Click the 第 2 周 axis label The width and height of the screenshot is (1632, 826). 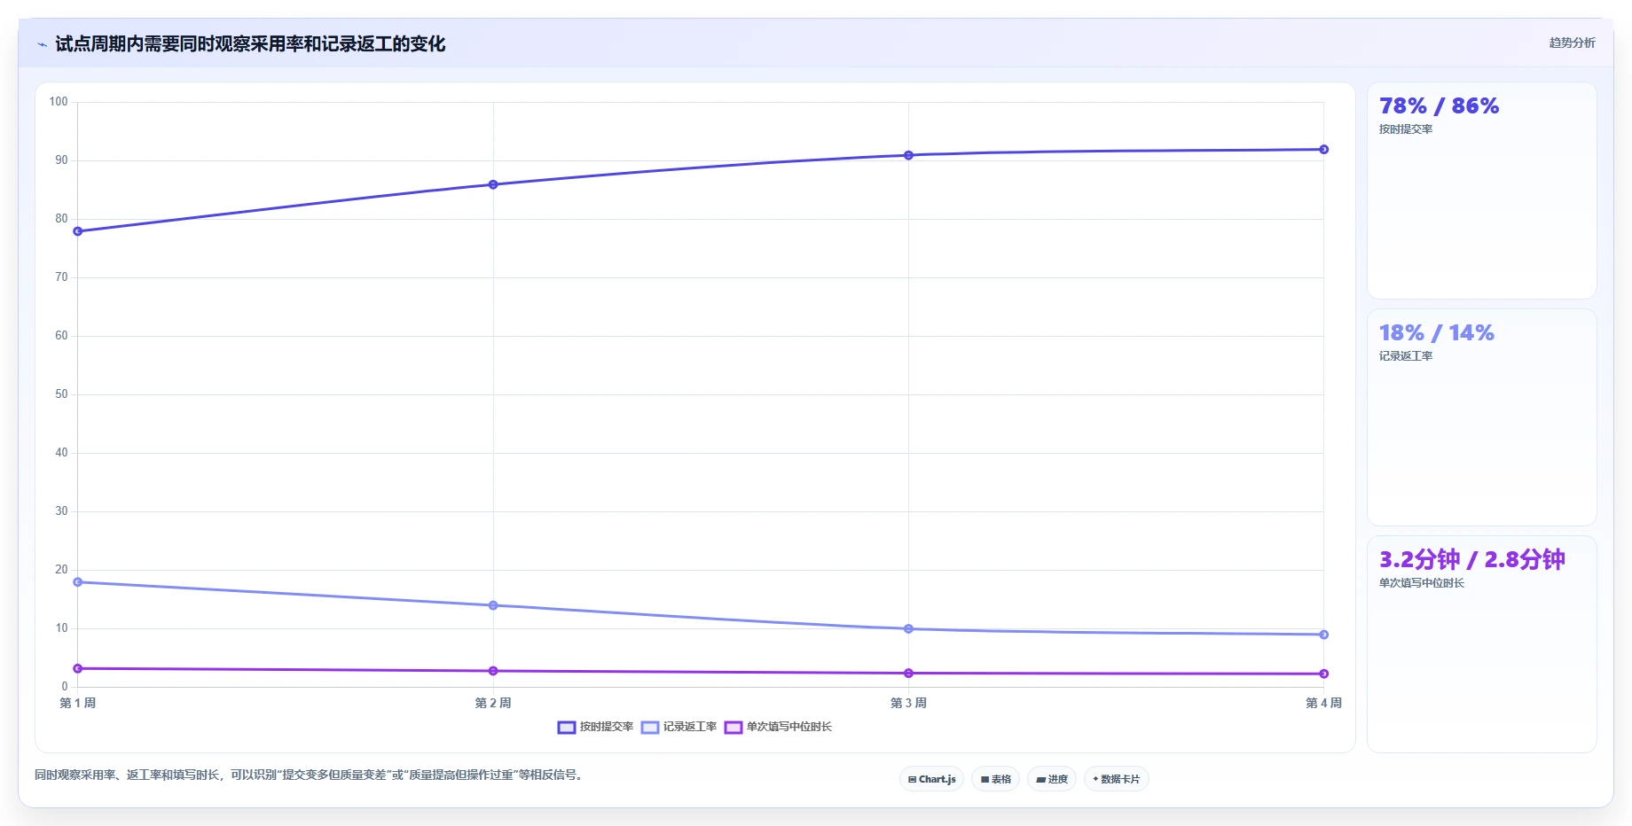(493, 703)
